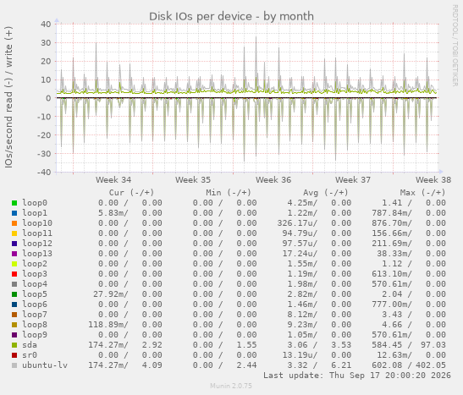Click the dark green loop5 legend swatch
463x395 pixels.
click(x=14, y=294)
